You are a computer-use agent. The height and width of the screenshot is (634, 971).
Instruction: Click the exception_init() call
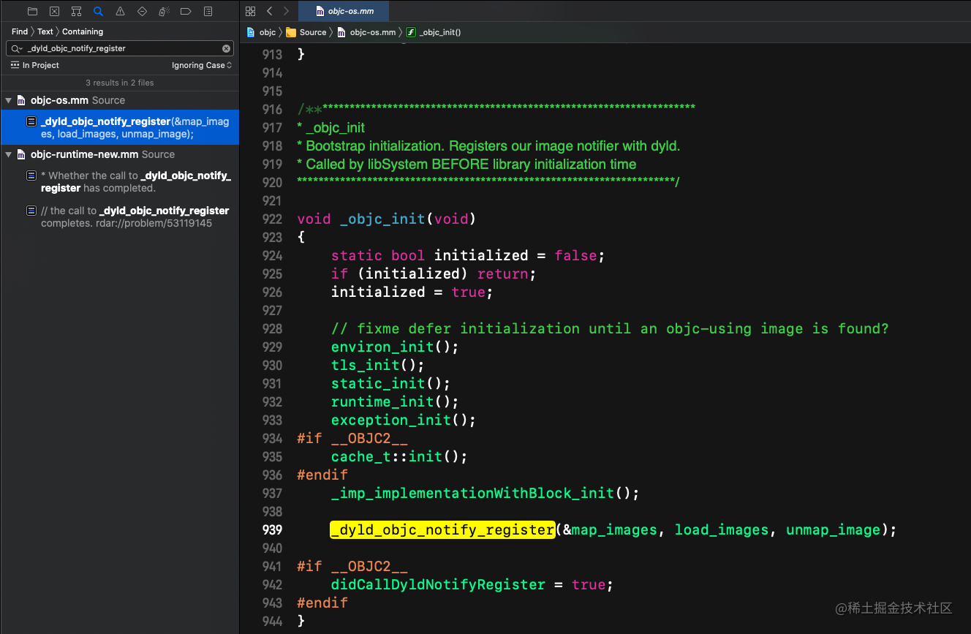coord(404,420)
